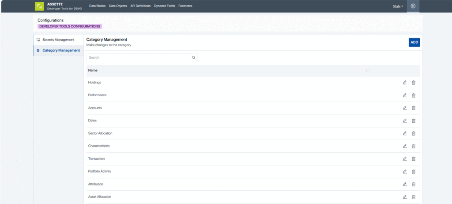
Task: Open the Stats dropdown menu
Action: pos(398,6)
